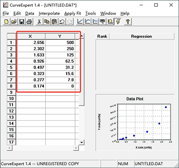This screenshot has height=168, width=179.
Task: Toggle the lightning bolt toolbar icon
Action: coord(118,22)
